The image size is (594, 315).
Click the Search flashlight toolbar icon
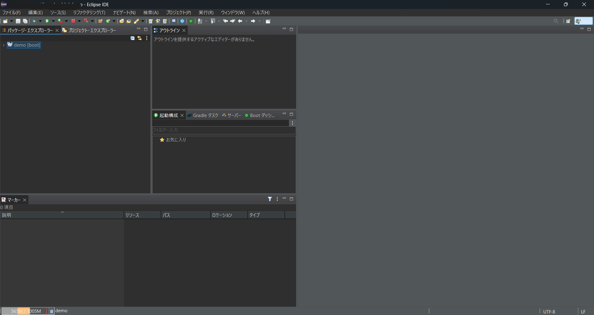[136, 21]
